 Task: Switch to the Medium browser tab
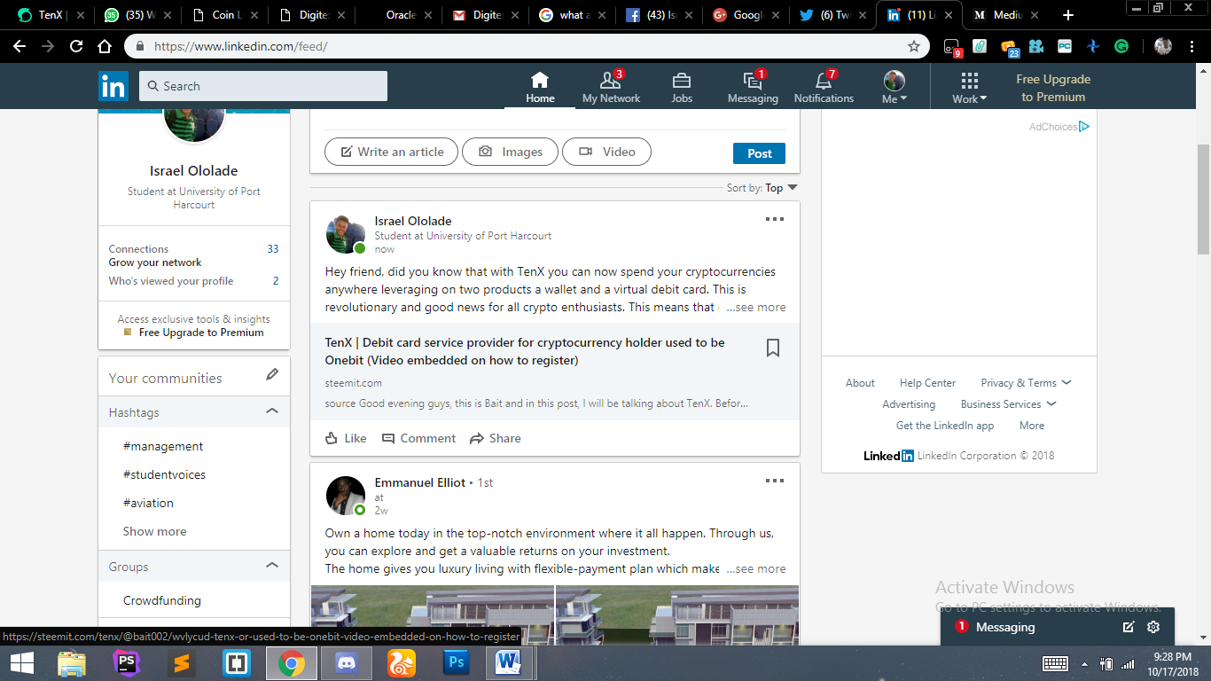[1005, 15]
